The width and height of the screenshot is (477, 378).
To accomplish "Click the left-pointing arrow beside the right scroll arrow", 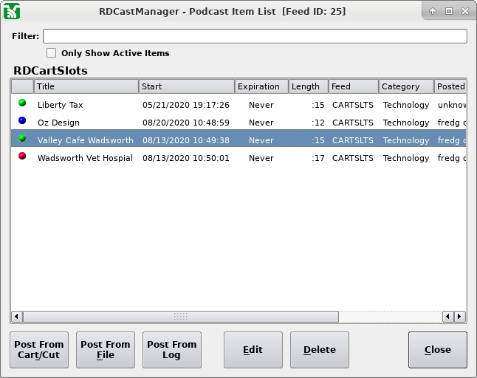I will pos(447,317).
